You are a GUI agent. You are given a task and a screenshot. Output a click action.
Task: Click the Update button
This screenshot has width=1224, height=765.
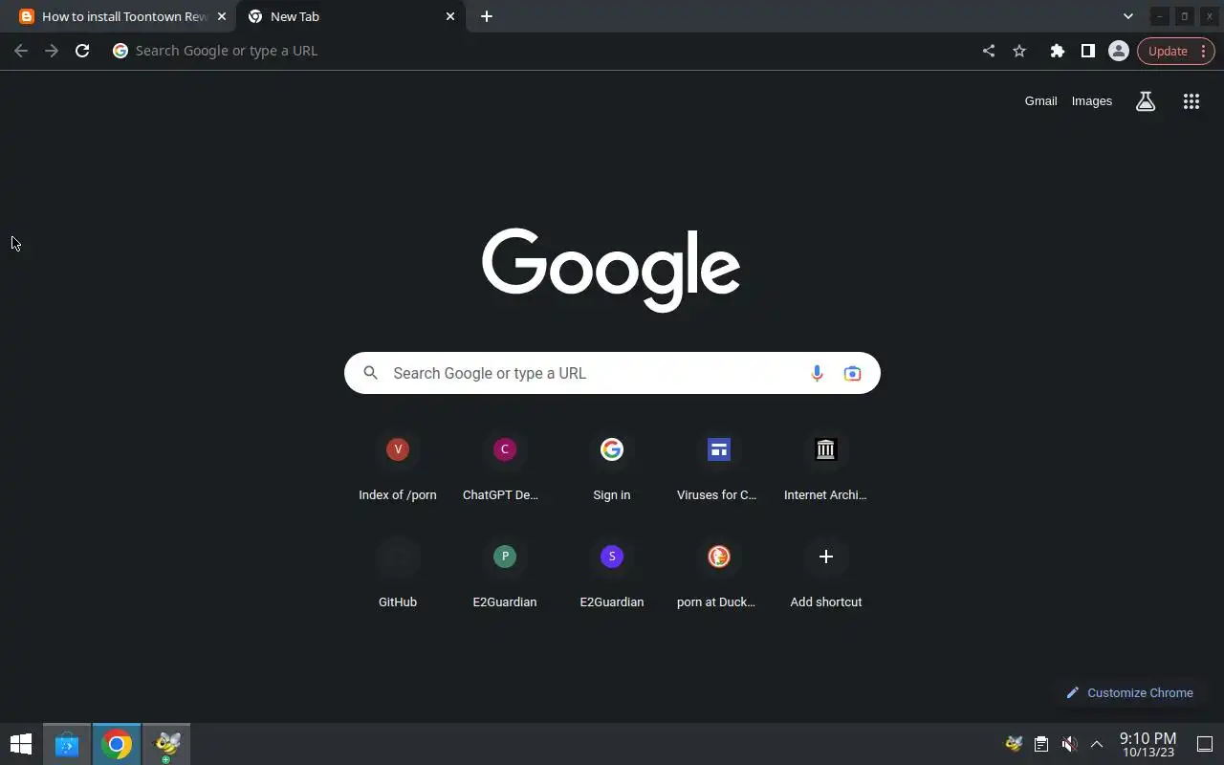coord(1168,51)
